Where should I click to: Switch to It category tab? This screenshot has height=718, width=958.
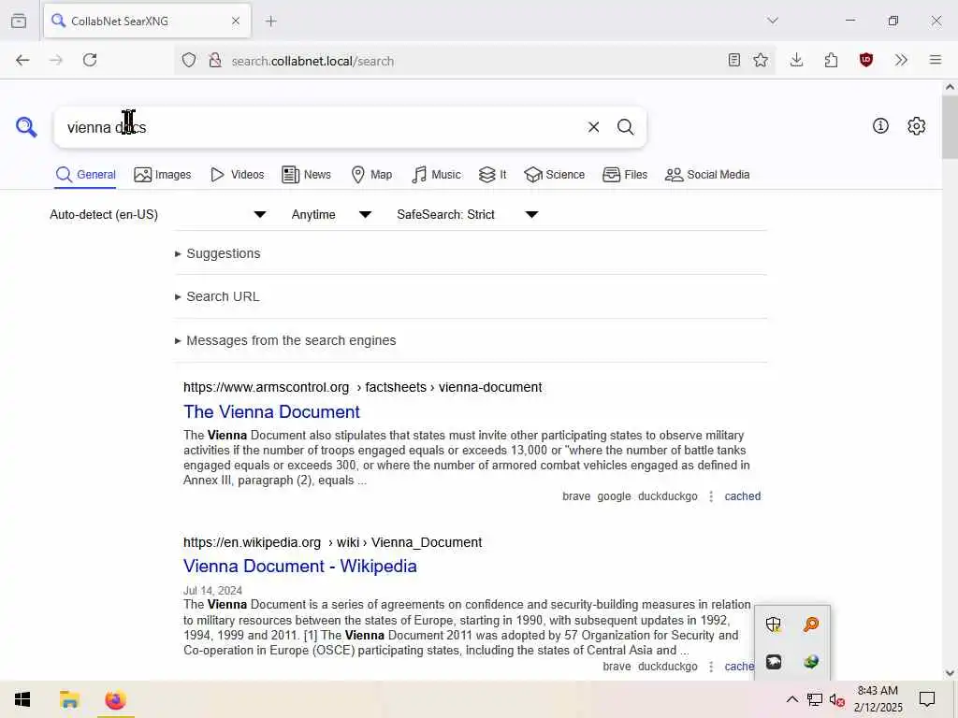[492, 175]
